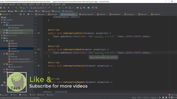Open the Refactor menu

tap(32, 4)
